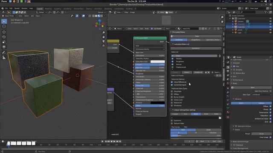Click the Autodetect button

(196, 48)
